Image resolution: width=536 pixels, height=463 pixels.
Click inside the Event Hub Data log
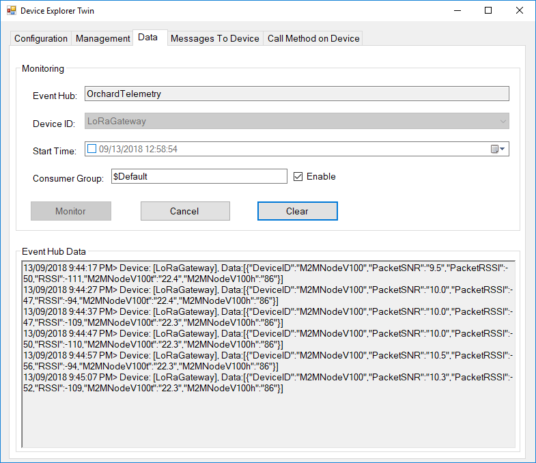click(268, 417)
